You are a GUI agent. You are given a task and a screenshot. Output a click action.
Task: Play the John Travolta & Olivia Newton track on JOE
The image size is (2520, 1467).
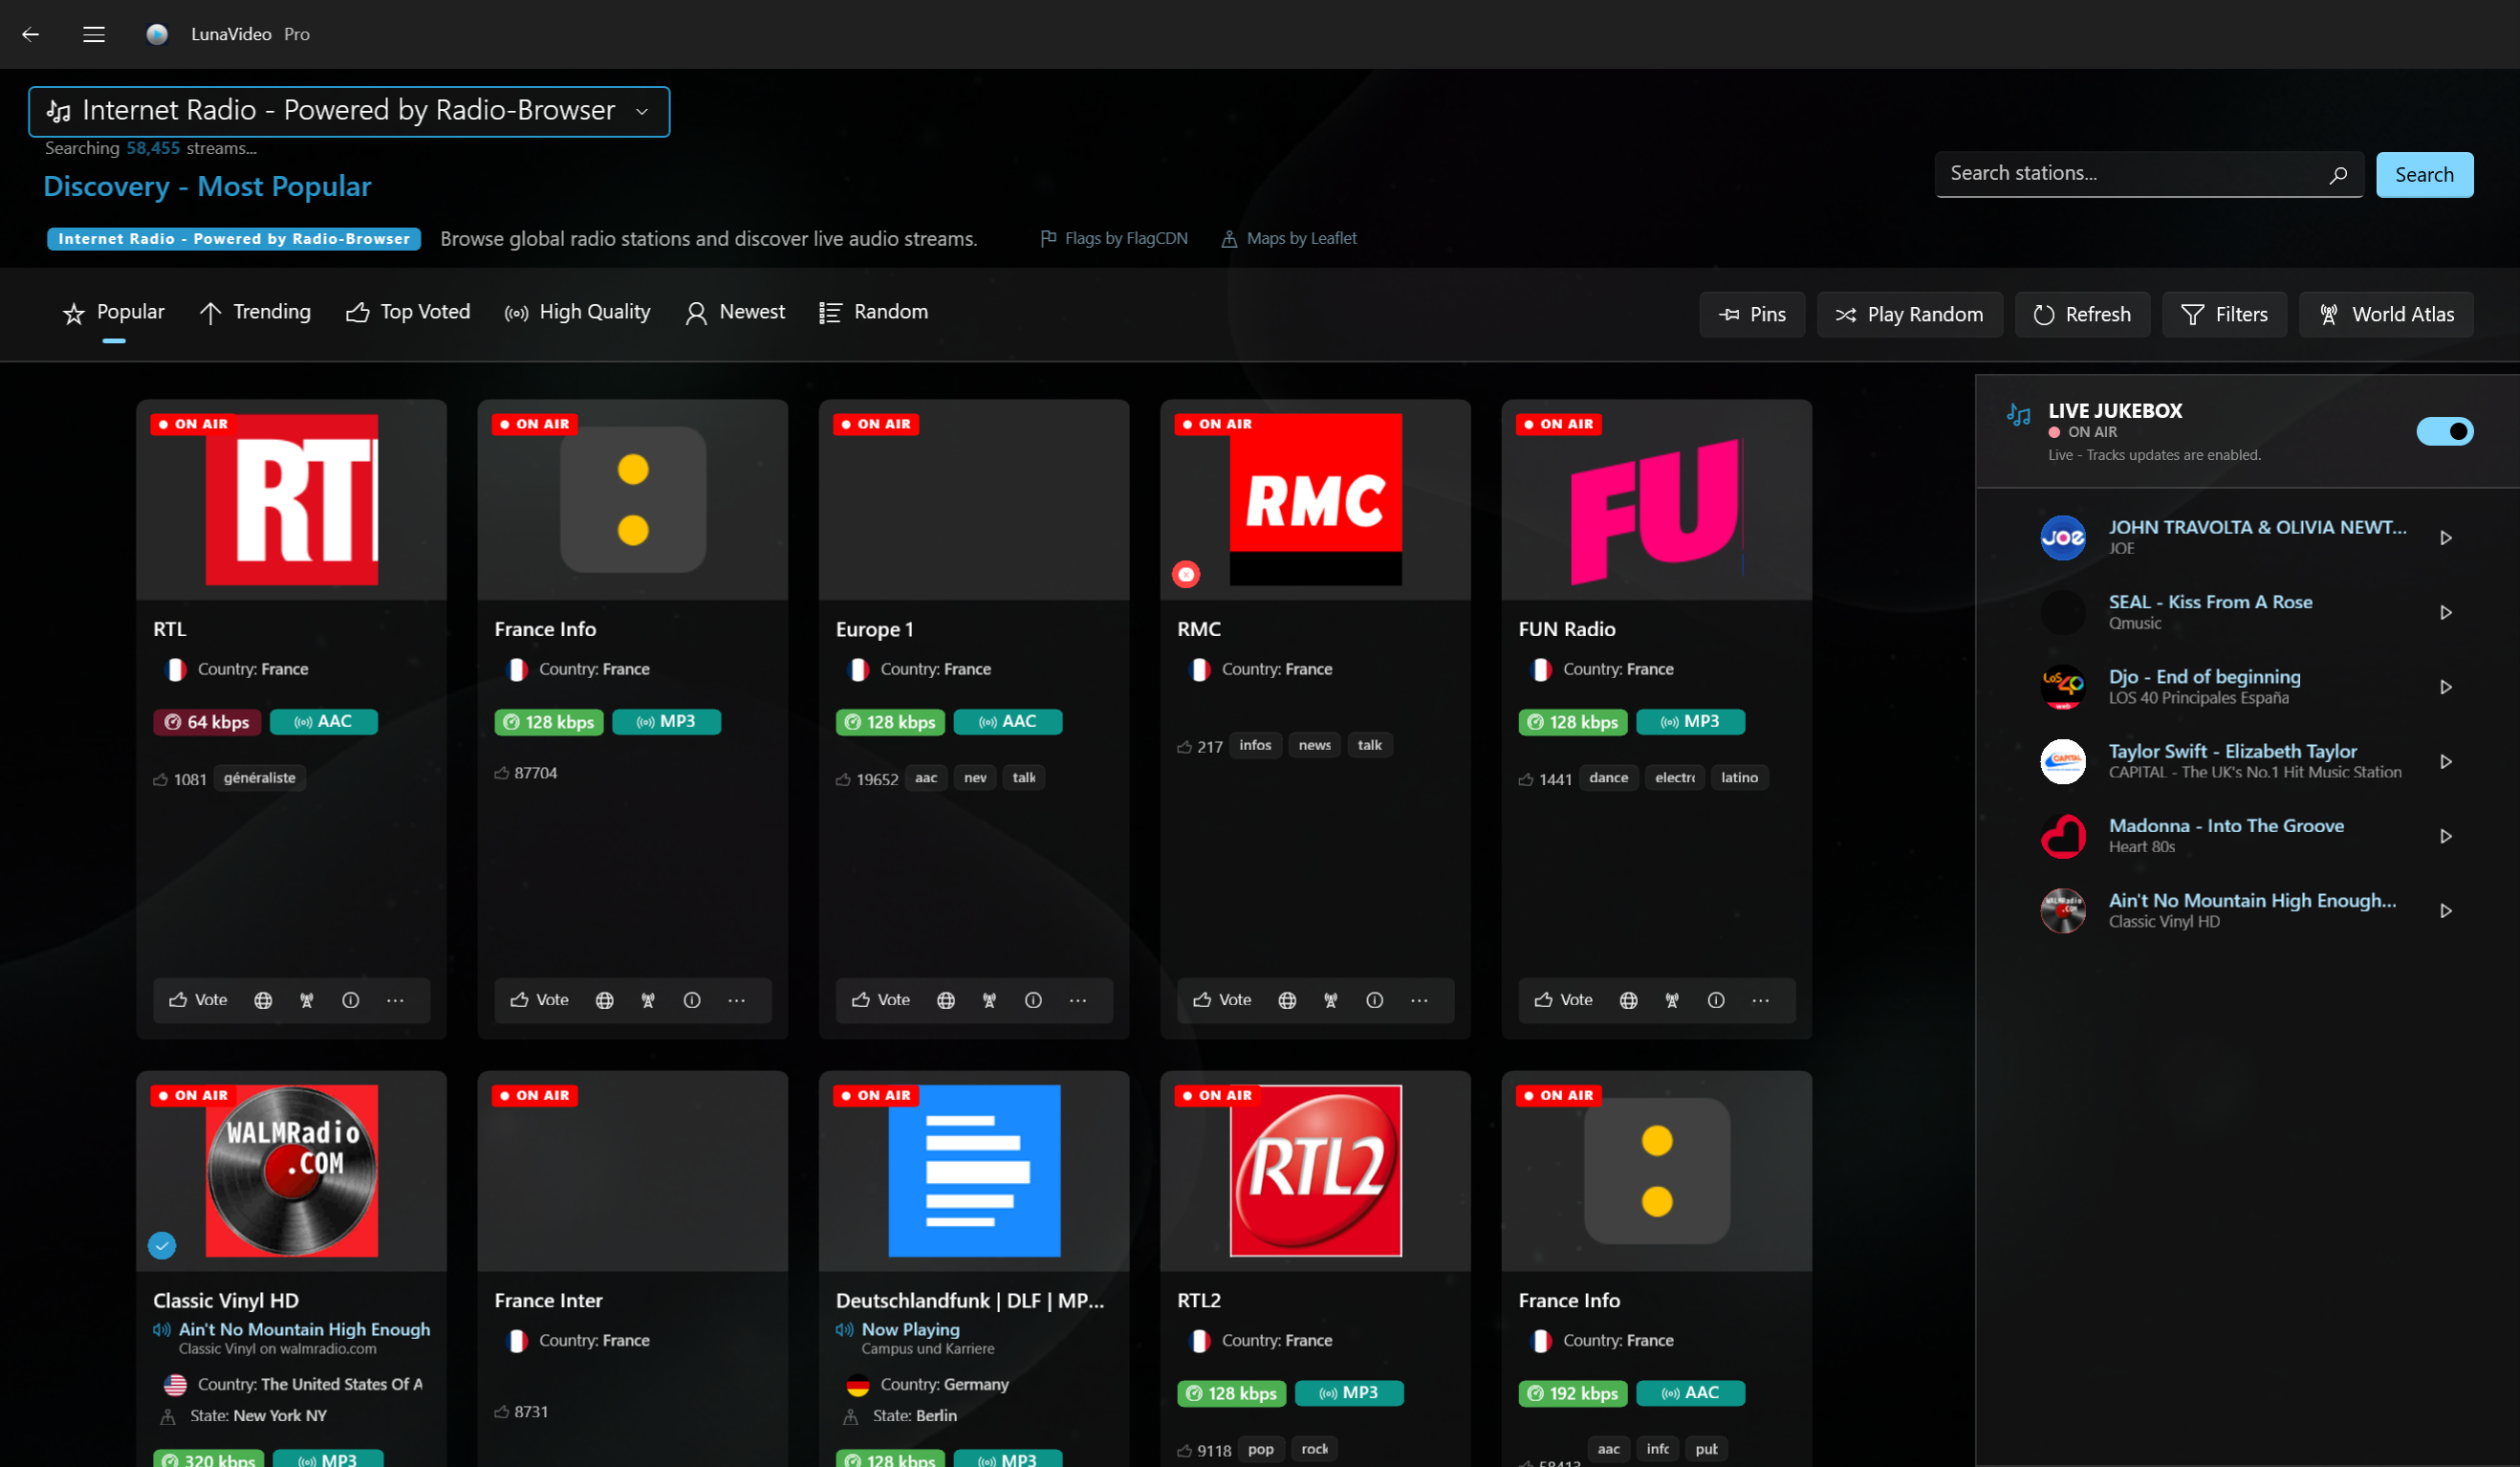tap(2446, 538)
